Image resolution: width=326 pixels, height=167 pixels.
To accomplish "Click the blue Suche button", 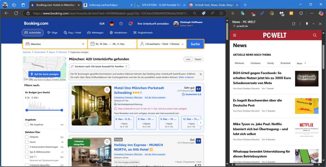I will click(195, 44).
